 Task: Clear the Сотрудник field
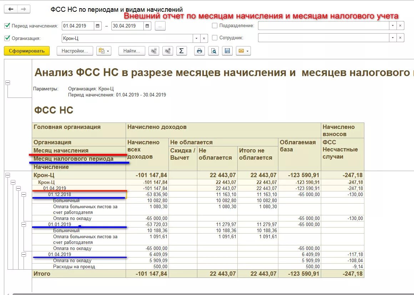(400, 38)
